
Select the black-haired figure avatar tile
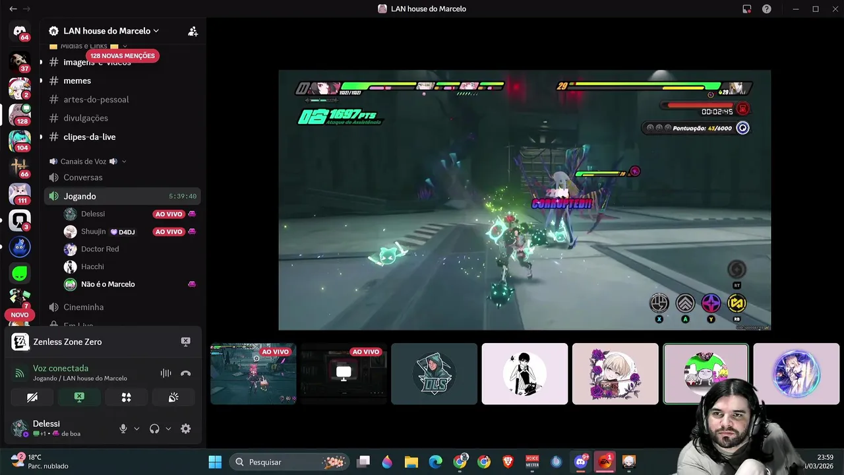[x=525, y=373]
